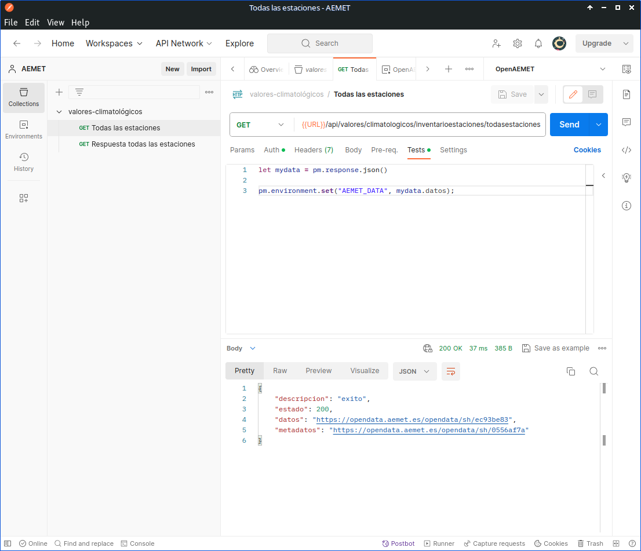The image size is (641, 551).
Task: Open Postbot suggestions via lightbulb icon
Action: tap(627, 177)
